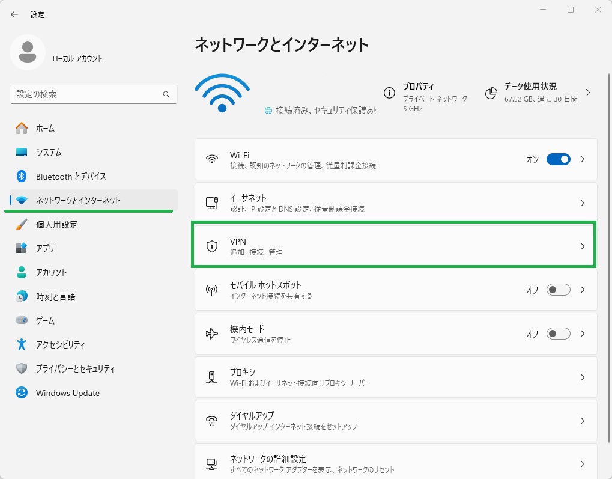Select Windows Update in the sidebar
Image resolution: width=612 pixels, height=479 pixels.
point(67,393)
